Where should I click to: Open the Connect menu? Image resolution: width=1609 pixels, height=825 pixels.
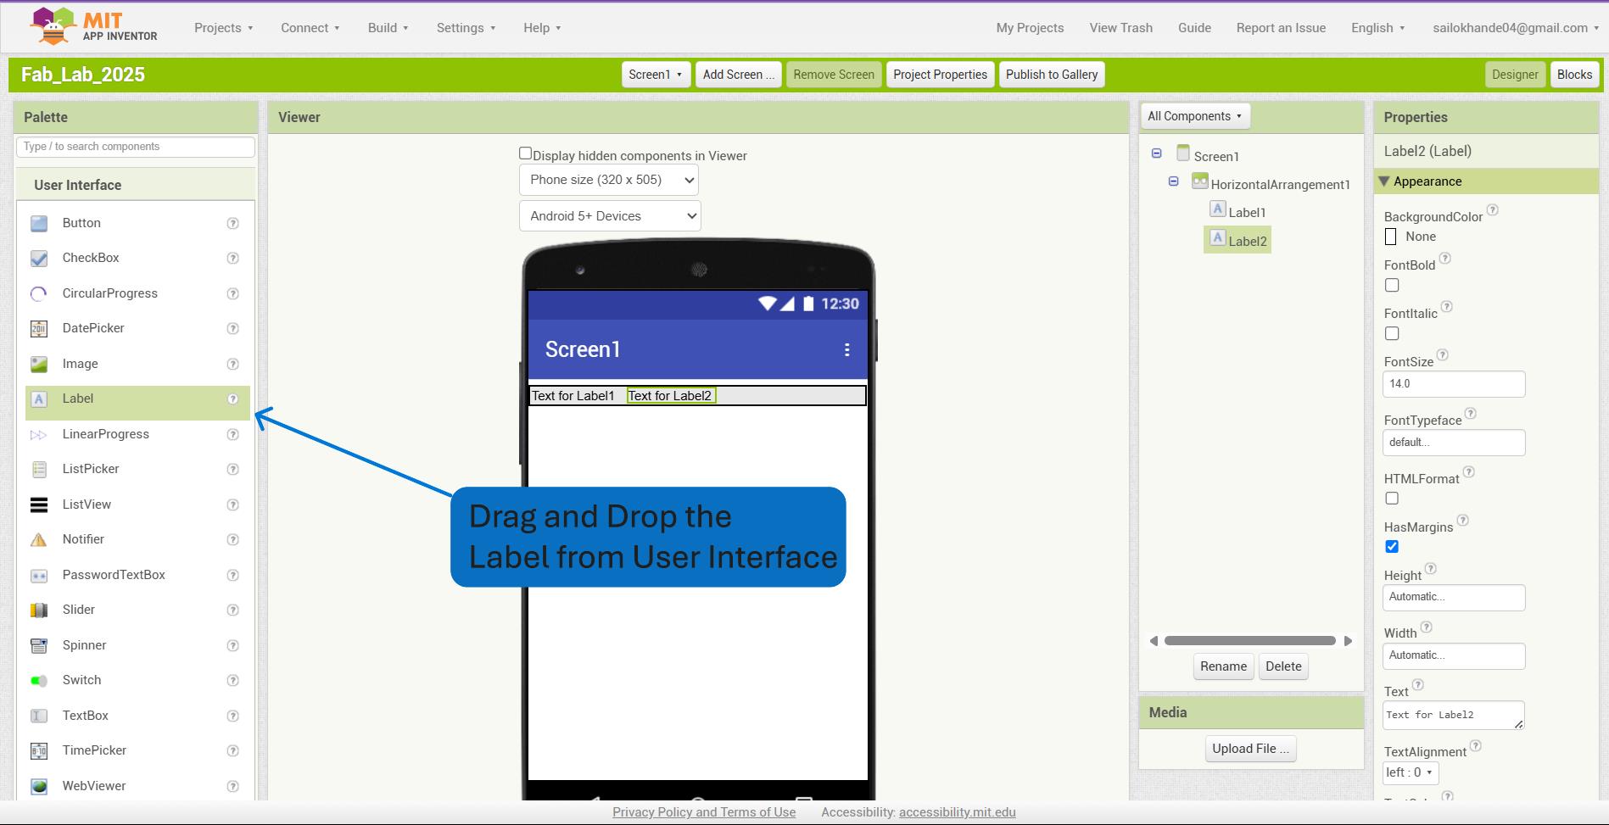click(x=310, y=28)
